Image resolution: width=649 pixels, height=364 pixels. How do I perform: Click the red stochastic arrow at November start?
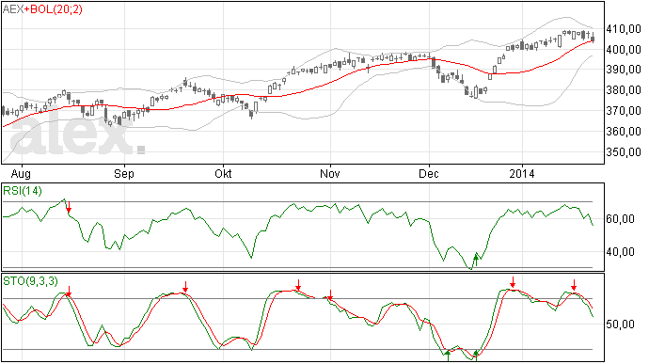click(x=330, y=294)
